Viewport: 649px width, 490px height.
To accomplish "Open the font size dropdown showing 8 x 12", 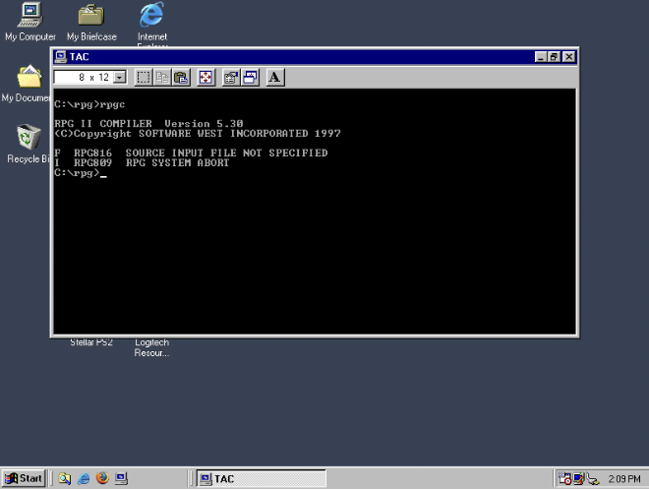I will click(x=120, y=77).
